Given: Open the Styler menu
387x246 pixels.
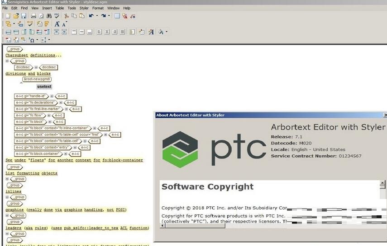Looking at the screenshot, I should (84, 8).
